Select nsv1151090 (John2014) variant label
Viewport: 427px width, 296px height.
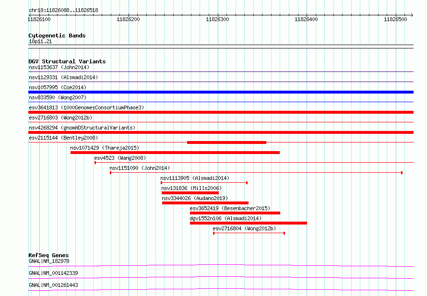[x=140, y=168]
